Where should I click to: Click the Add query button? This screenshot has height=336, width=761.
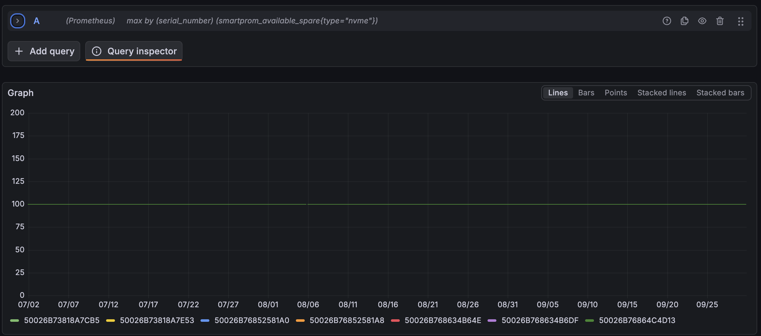[x=44, y=51]
